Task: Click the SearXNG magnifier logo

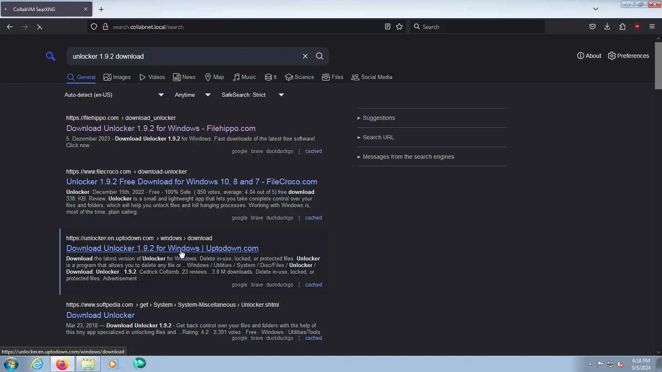Action: [50, 56]
